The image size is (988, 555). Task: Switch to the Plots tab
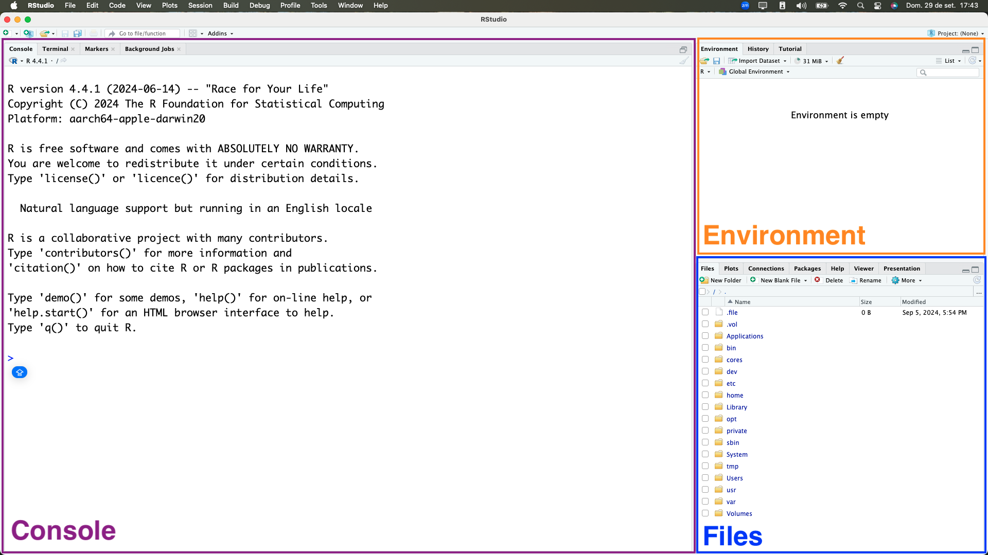[x=731, y=268]
